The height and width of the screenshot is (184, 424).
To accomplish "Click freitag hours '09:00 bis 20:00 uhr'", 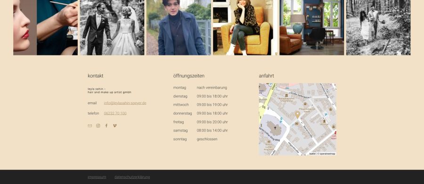I will tap(212, 122).
